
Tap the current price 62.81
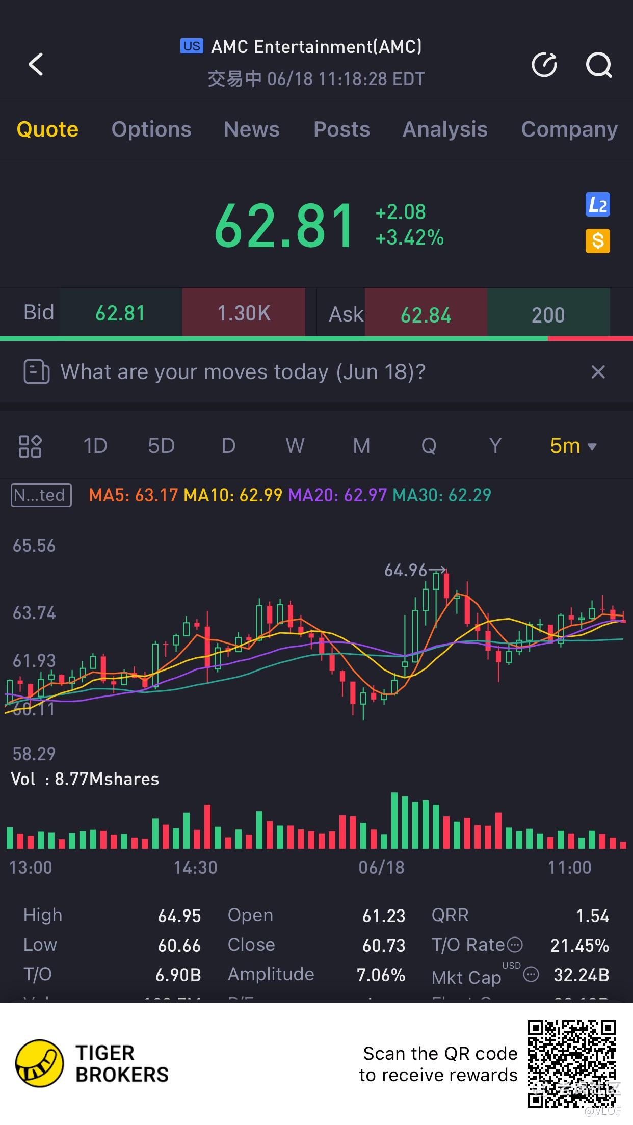(x=284, y=225)
